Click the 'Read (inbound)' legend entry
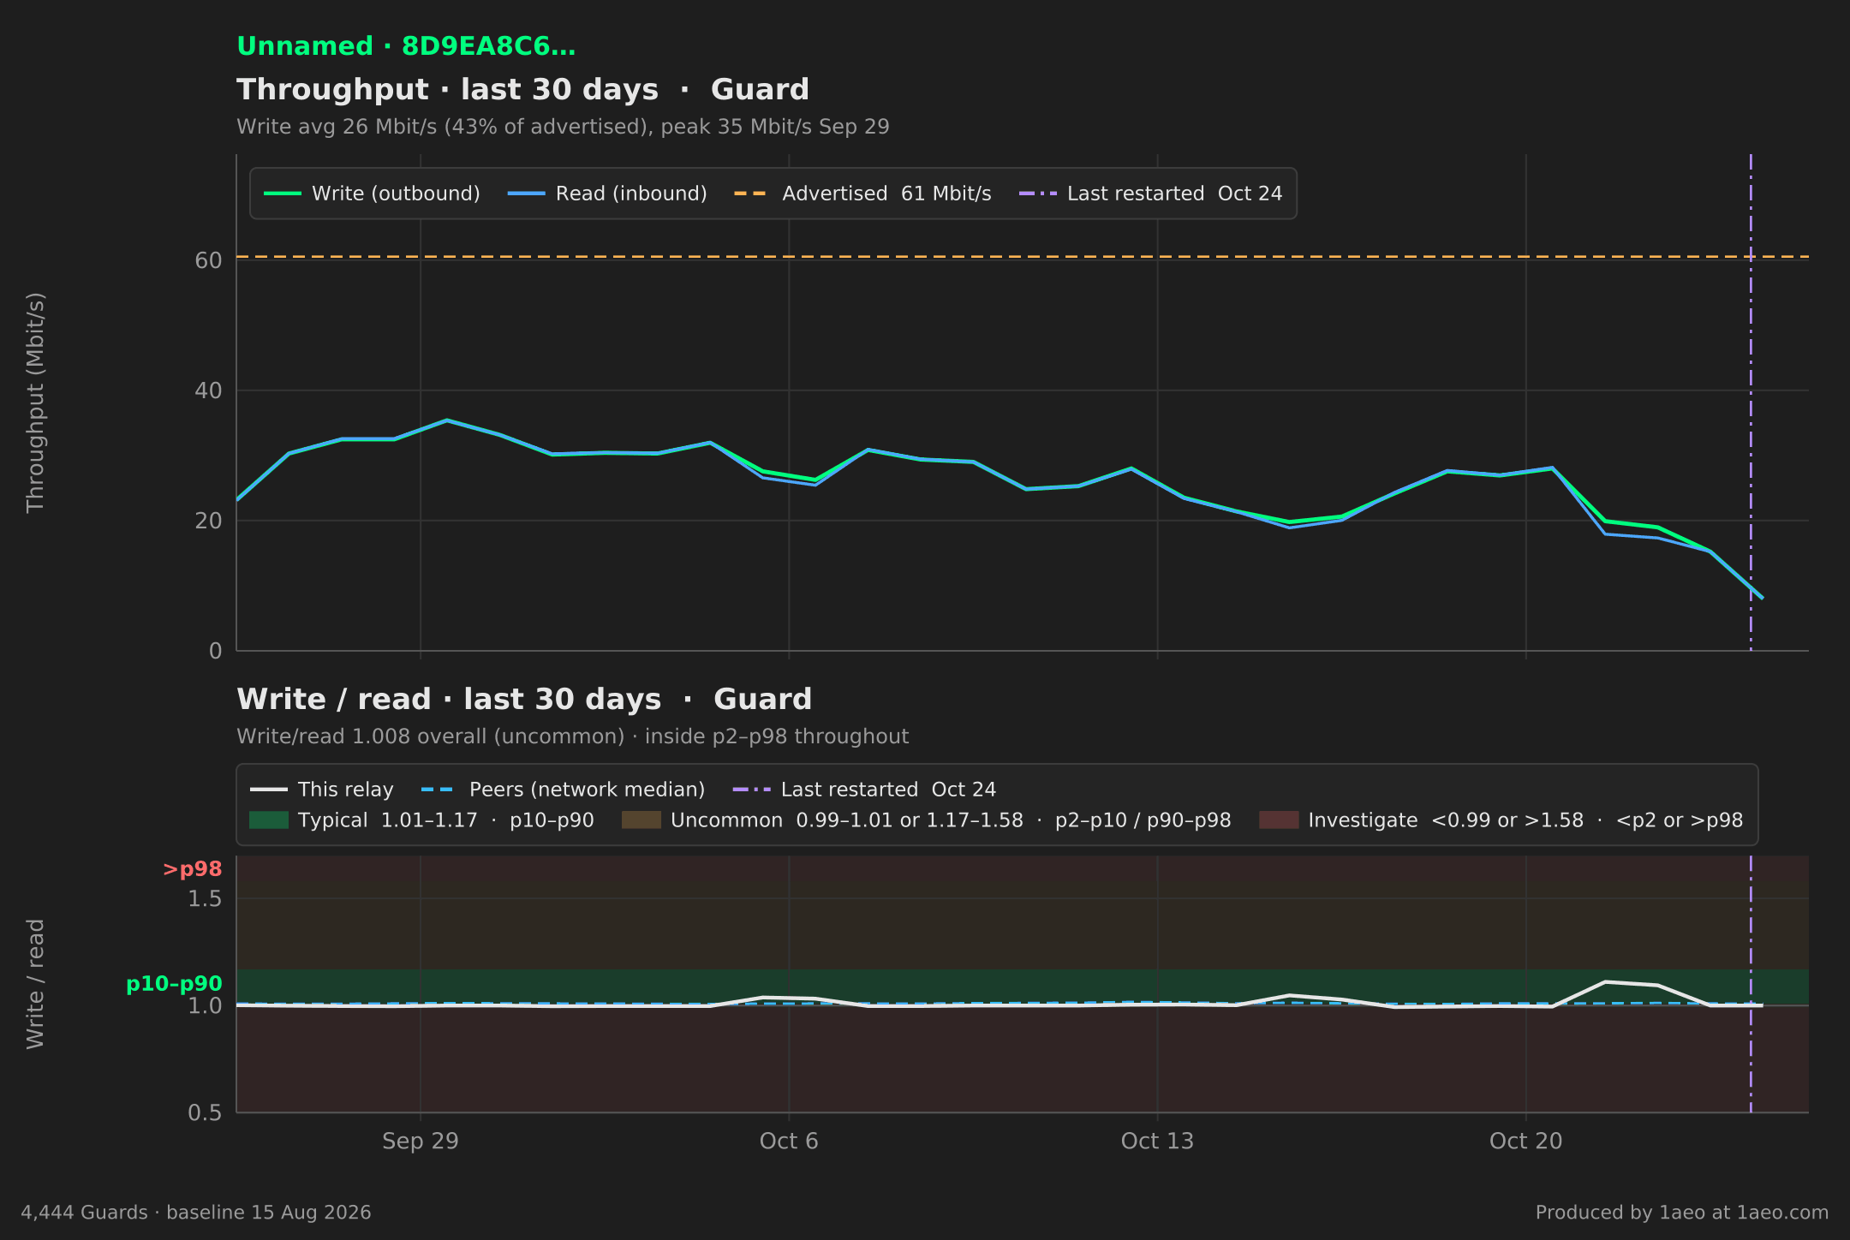 pos(607,194)
